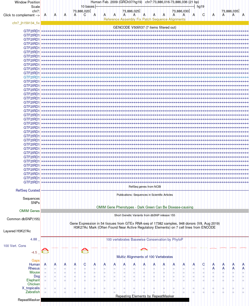249x306 pixels.
Task: Open the OMIM Gene Phenotypes track title
Action: (145, 207)
